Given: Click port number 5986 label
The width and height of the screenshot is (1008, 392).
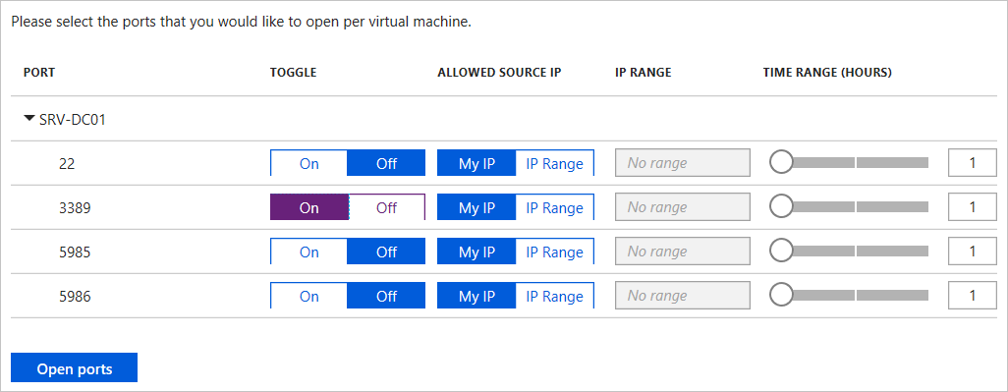Looking at the screenshot, I should coord(75,297).
